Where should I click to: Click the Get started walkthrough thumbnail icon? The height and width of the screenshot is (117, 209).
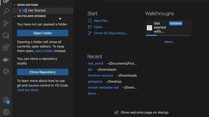click(149, 28)
